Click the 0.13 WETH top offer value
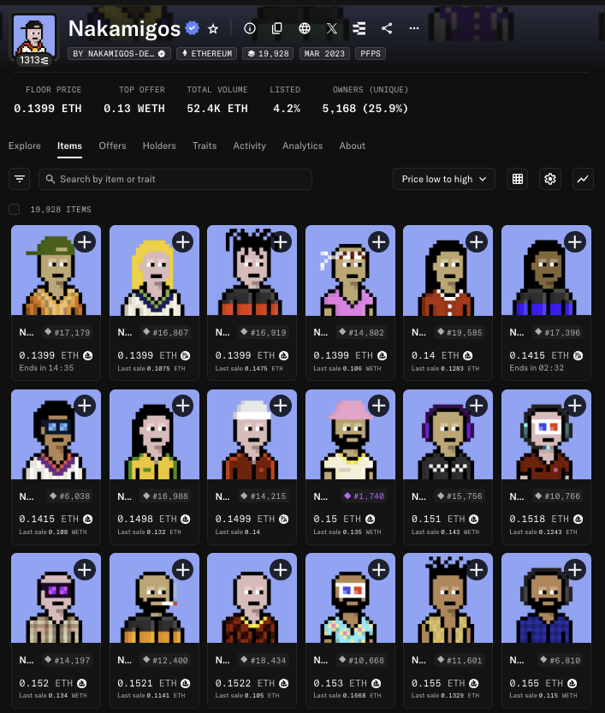Viewport: 605px width, 713px height. 134,109
